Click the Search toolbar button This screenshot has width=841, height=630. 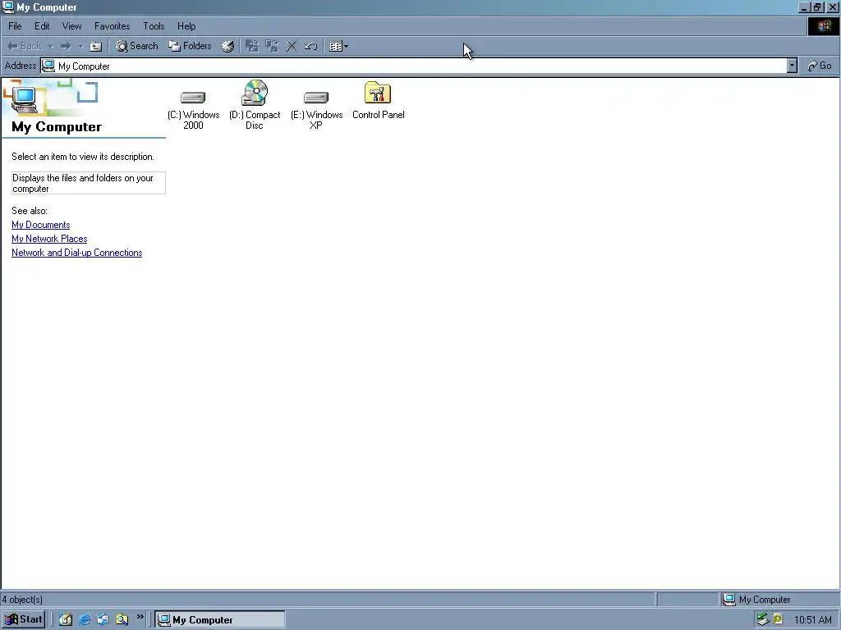(x=137, y=46)
